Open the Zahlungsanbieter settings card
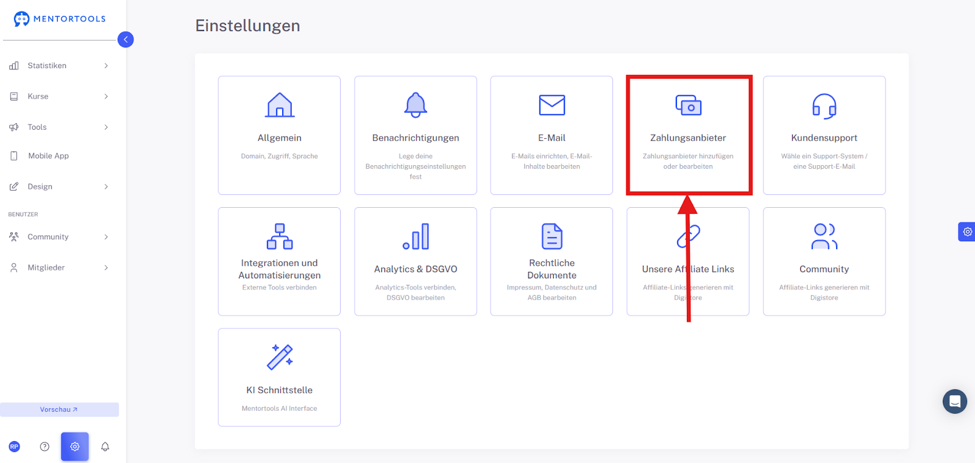Image resolution: width=975 pixels, height=463 pixels. (x=689, y=135)
